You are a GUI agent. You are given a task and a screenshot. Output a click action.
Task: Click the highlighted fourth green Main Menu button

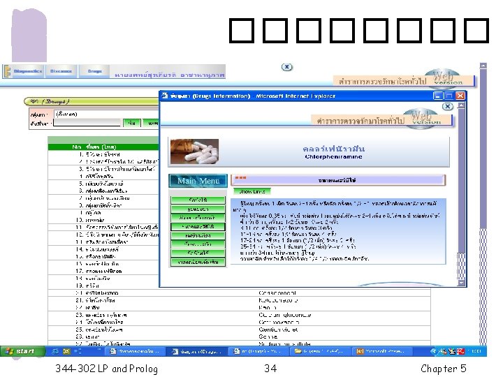tap(198, 227)
